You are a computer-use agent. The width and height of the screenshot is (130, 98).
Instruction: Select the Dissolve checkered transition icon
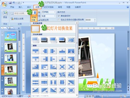tap(71, 40)
